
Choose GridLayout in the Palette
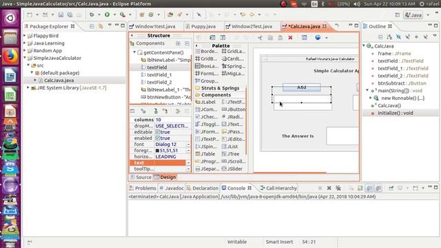click(x=234, y=52)
